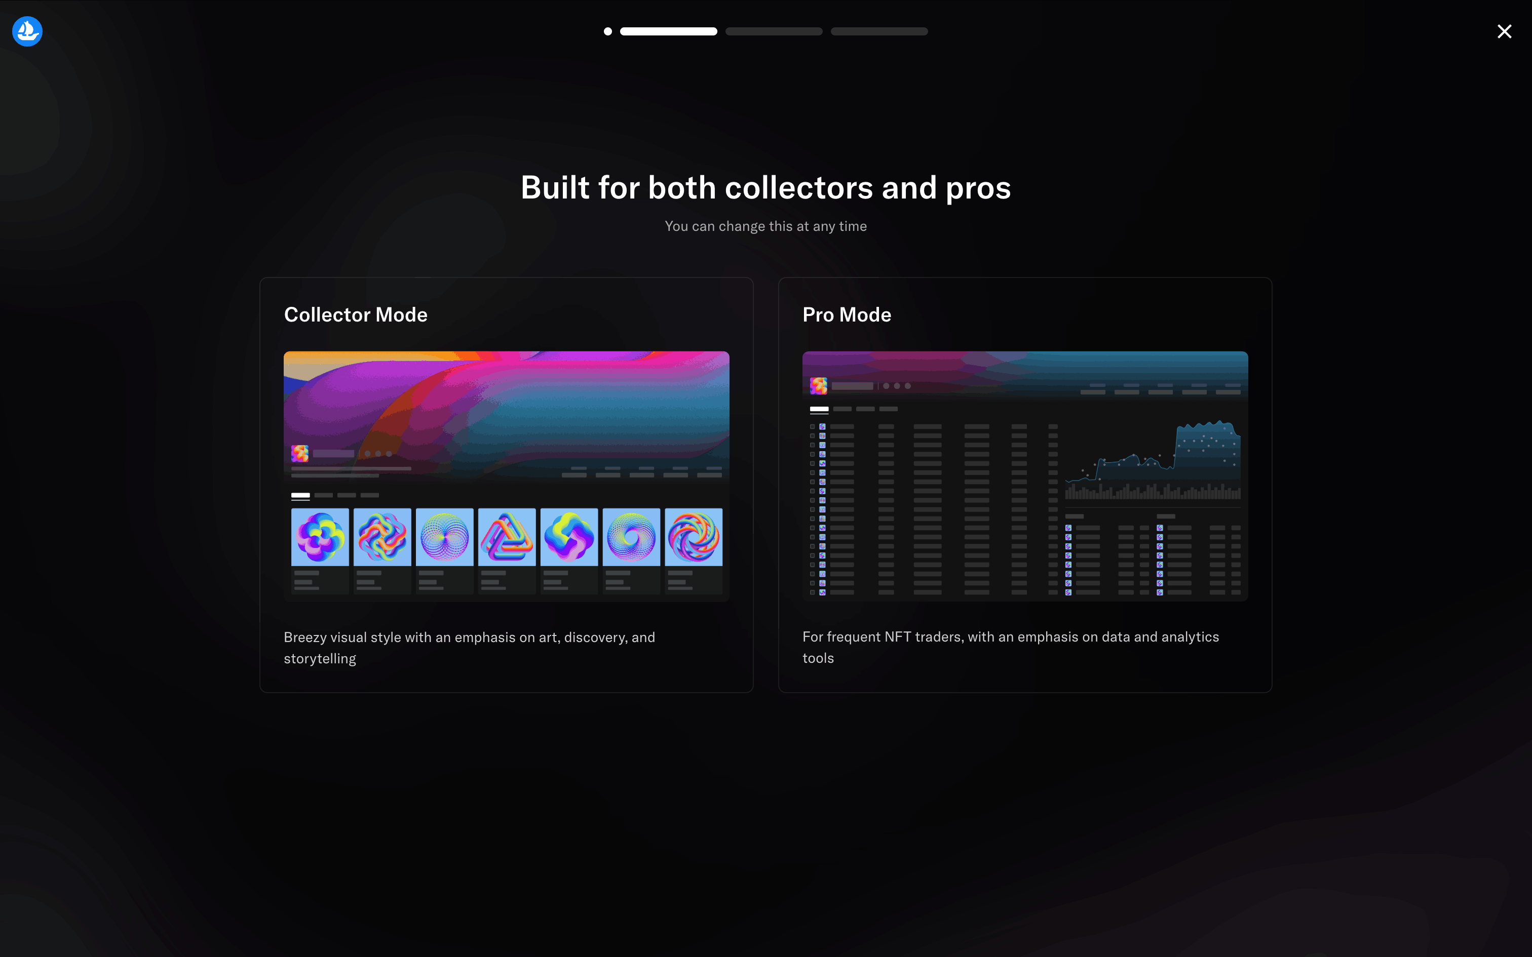Image resolution: width=1532 pixels, height=957 pixels.
Task: Click the flower-shaped first NFT thumbnail
Action: [320, 537]
